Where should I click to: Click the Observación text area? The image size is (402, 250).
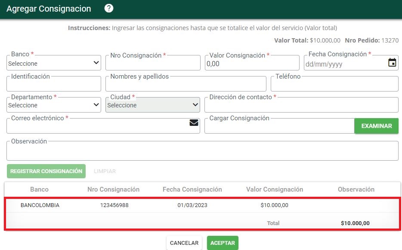click(203, 151)
